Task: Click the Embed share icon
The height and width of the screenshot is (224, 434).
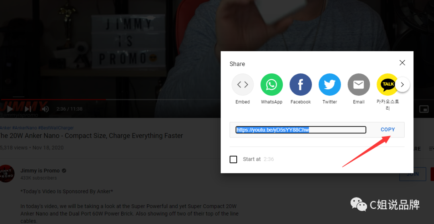Action: (x=243, y=85)
